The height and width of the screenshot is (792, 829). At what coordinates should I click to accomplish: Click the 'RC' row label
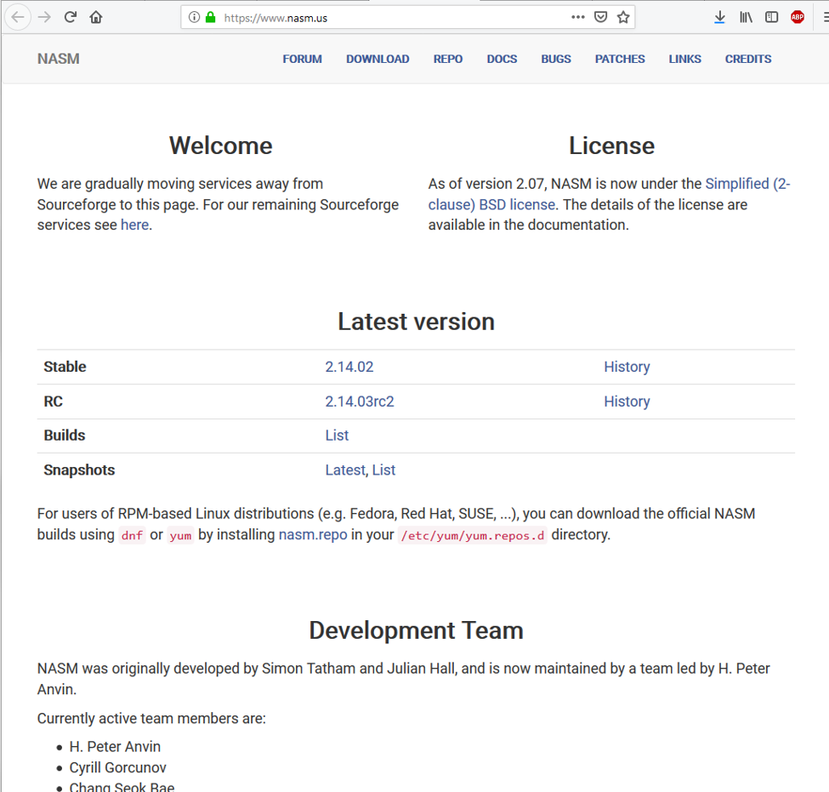[53, 402]
